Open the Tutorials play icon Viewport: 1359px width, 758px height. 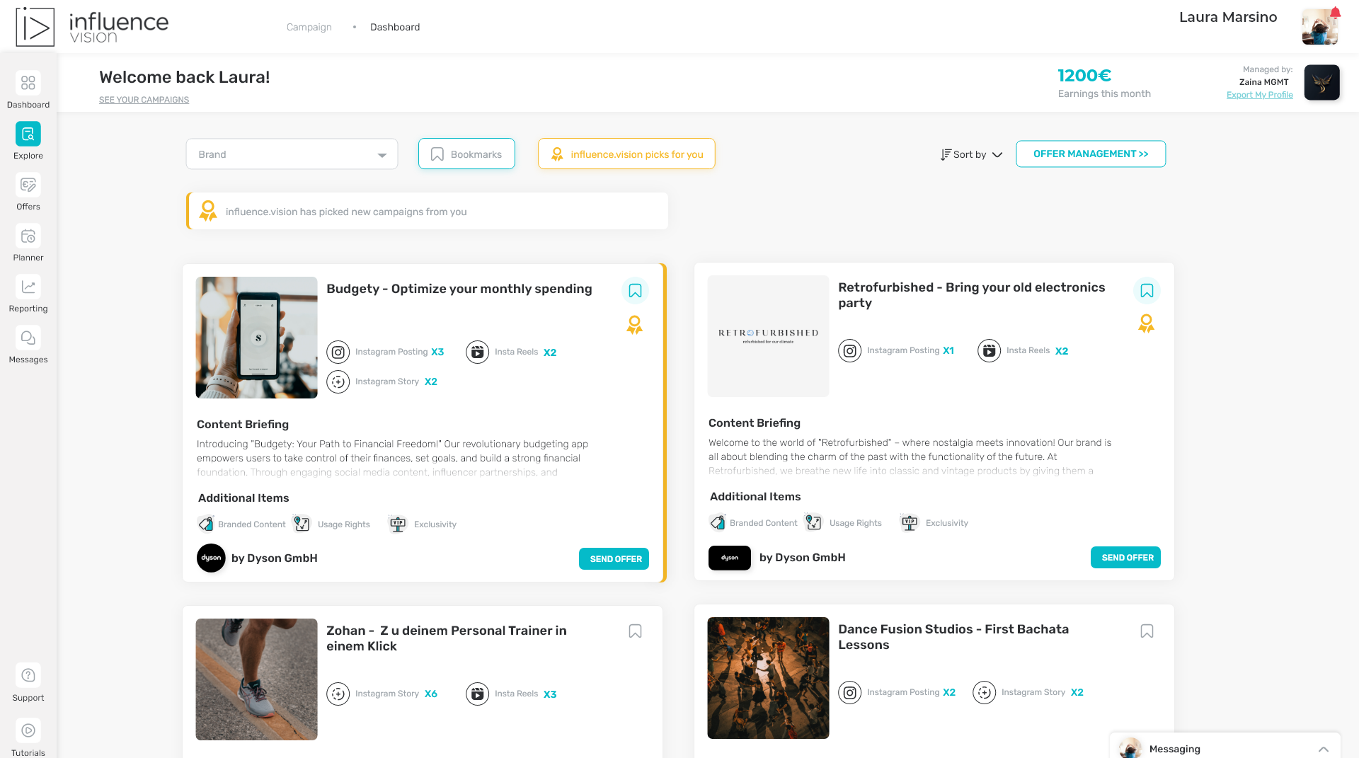coord(28,730)
